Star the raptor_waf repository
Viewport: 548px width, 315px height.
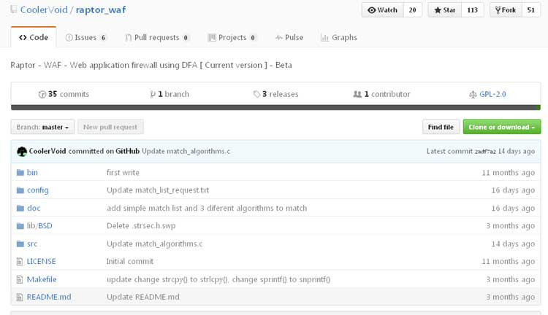[445, 10]
